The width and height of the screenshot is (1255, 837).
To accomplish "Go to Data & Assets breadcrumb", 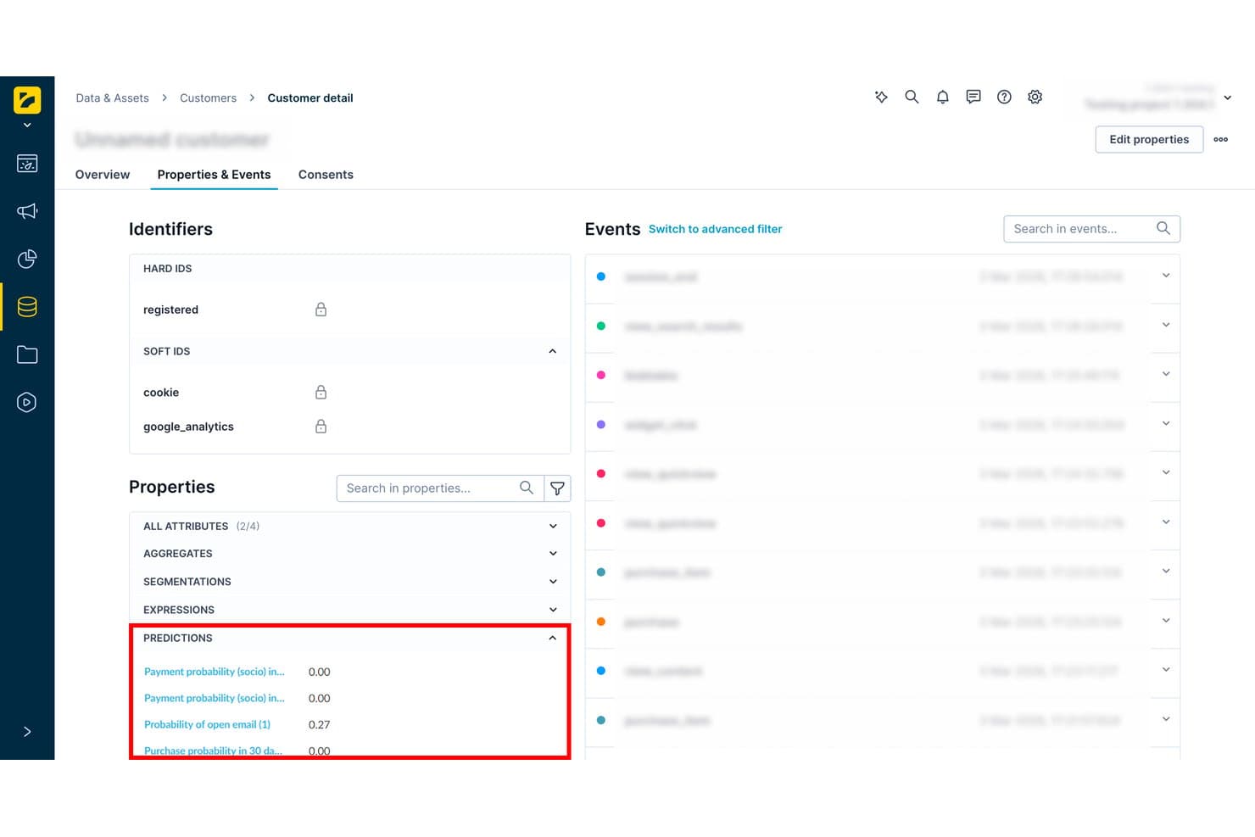I will click(x=112, y=98).
